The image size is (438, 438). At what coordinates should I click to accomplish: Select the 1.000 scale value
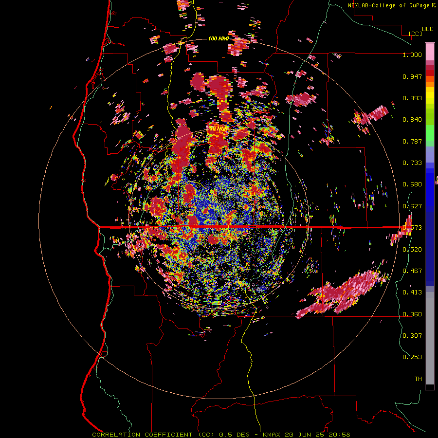tap(412, 55)
